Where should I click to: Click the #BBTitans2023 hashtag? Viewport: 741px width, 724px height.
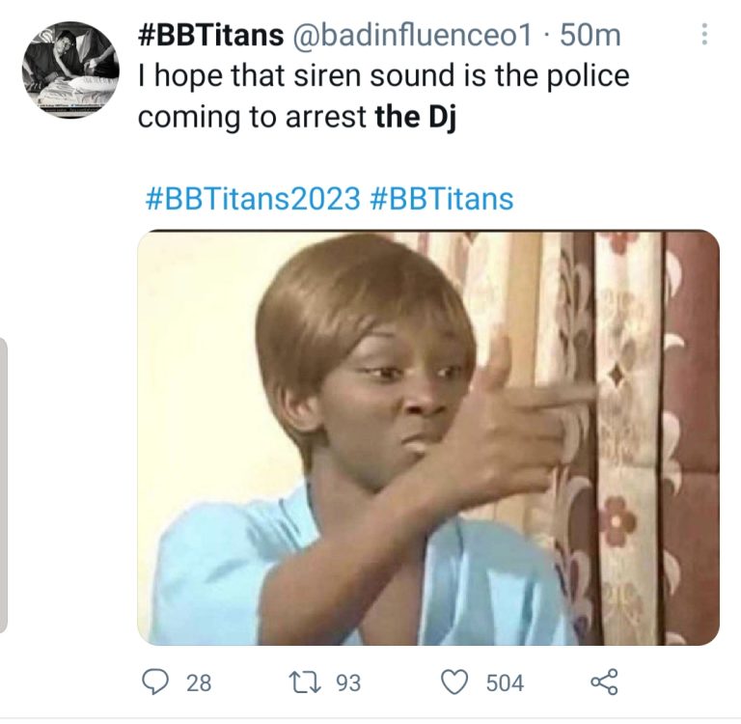point(253,199)
